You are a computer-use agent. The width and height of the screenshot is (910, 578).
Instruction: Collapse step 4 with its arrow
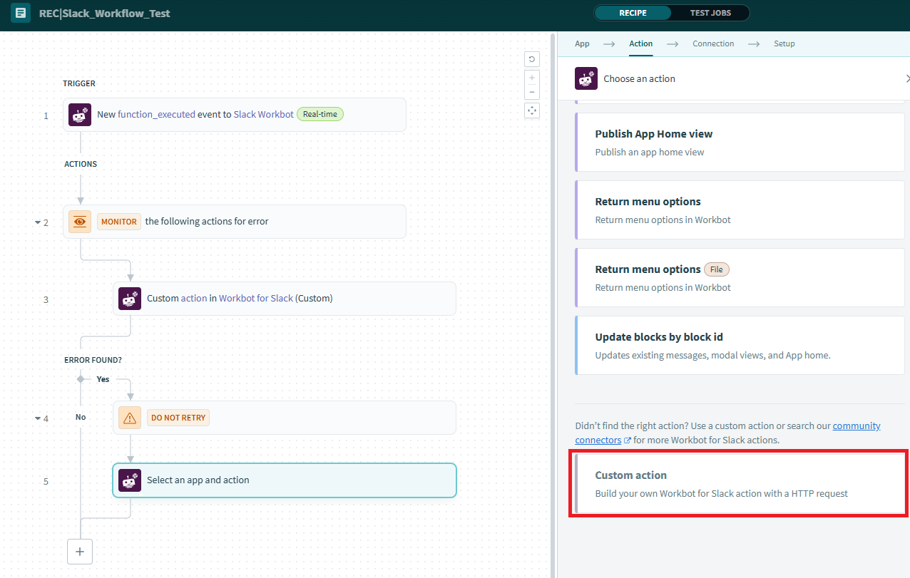pyautogui.click(x=38, y=418)
